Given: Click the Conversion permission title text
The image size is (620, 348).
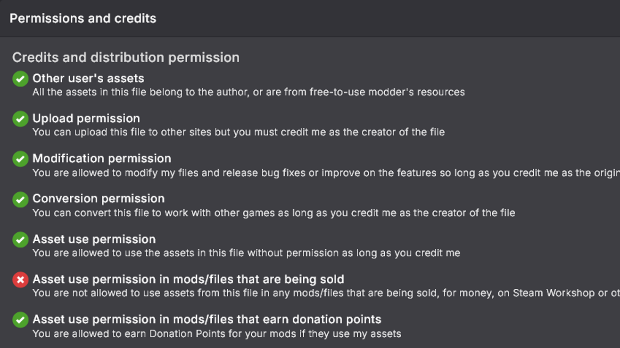Looking at the screenshot, I should tap(99, 198).
